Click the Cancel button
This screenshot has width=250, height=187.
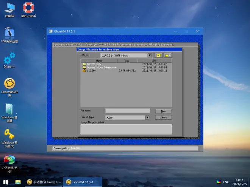tap(164, 117)
